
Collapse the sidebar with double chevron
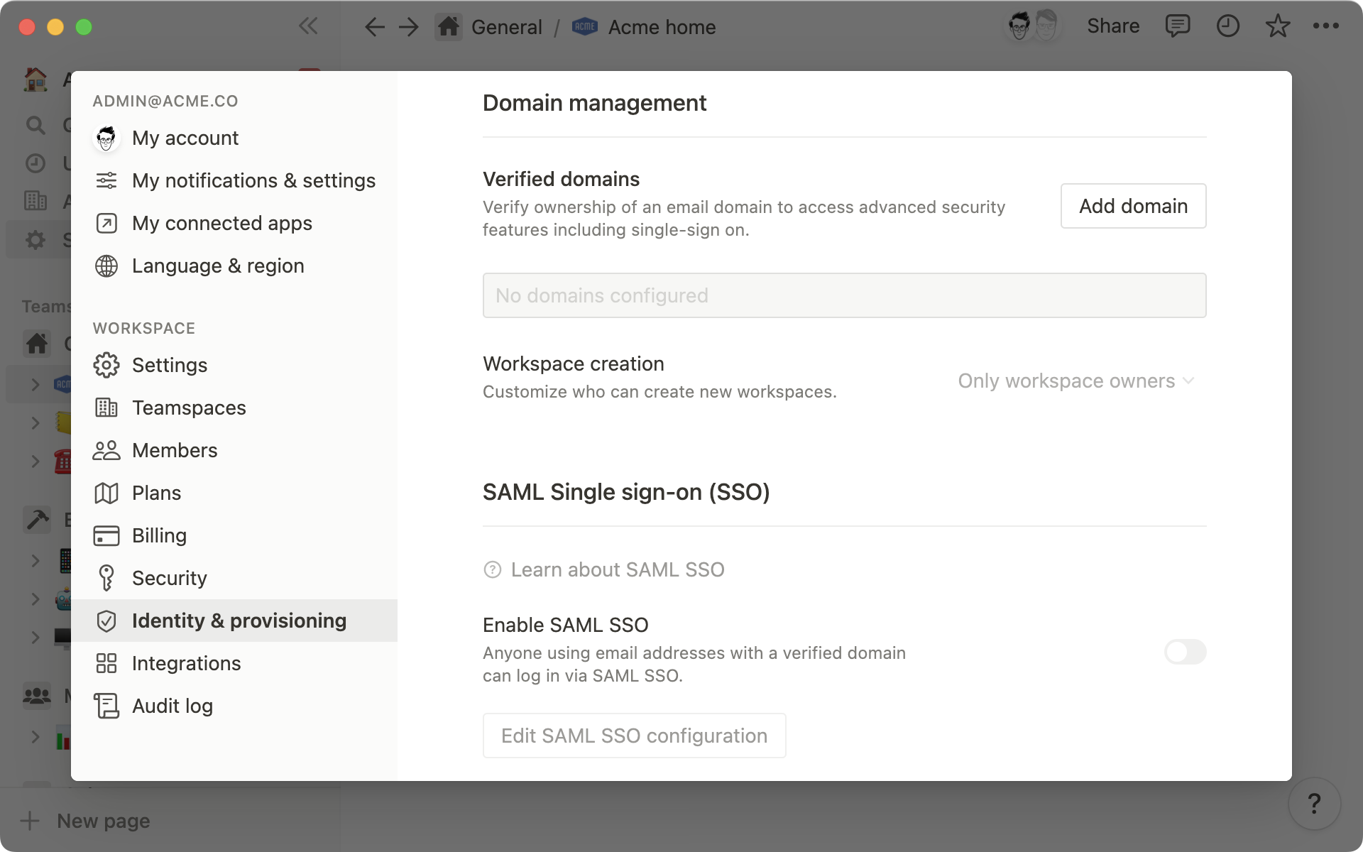click(308, 26)
